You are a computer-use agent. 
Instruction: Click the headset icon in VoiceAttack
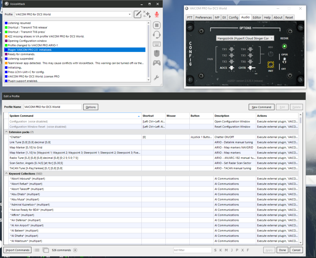pyautogui.click(x=157, y=35)
